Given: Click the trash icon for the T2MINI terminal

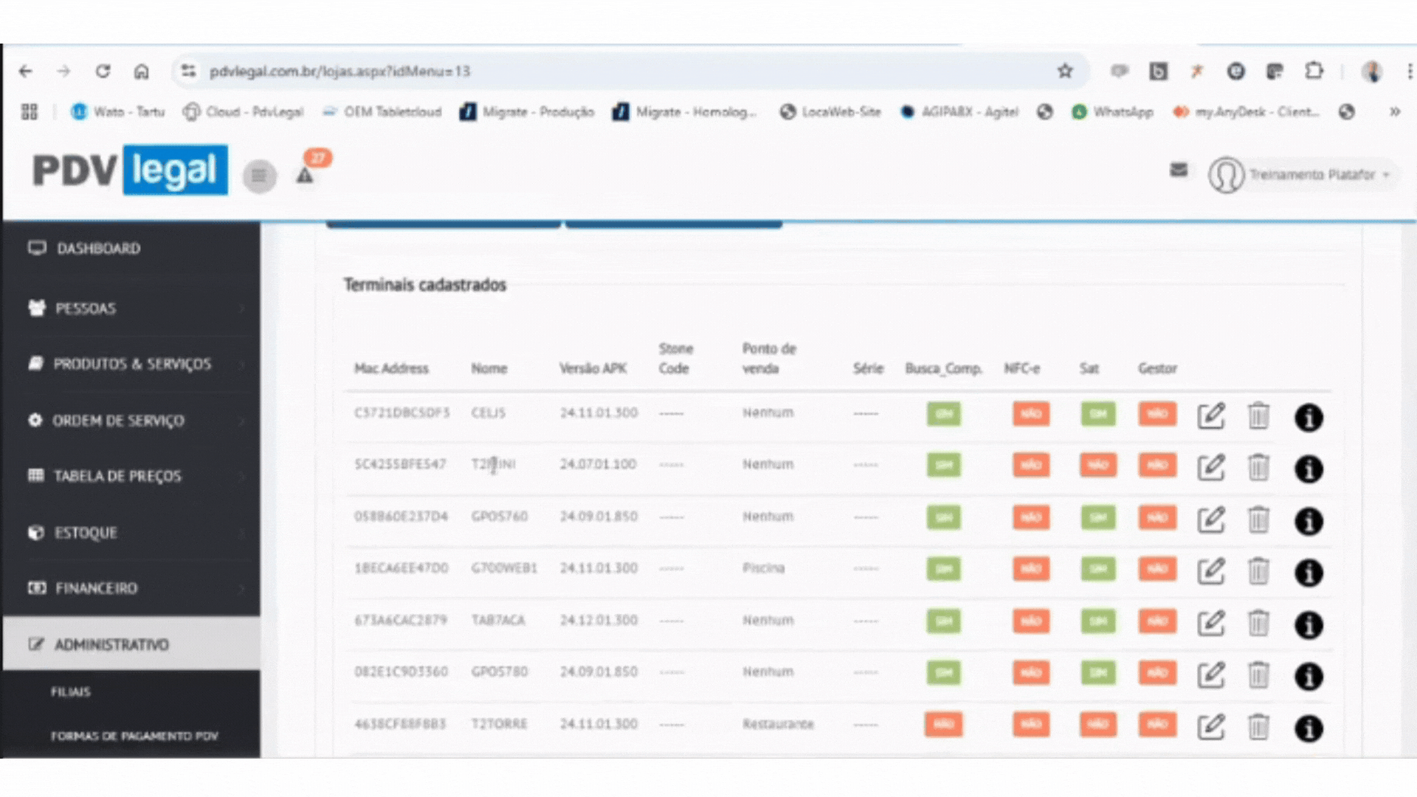Looking at the screenshot, I should coord(1258,468).
